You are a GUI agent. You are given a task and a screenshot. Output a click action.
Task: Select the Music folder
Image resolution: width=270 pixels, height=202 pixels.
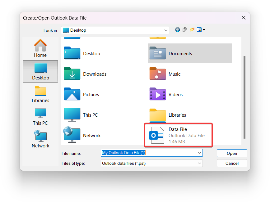(165, 74)
